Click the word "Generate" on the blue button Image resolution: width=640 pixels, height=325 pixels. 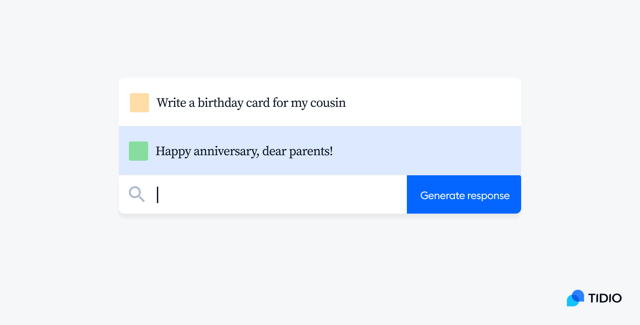pyautogui.click(x=440, y=196)
